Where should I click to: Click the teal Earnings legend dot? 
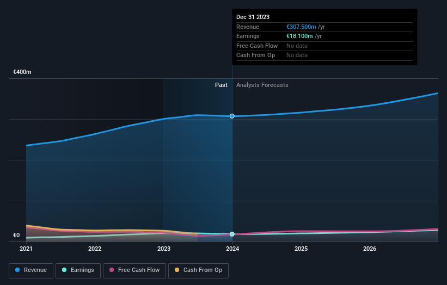64,270
